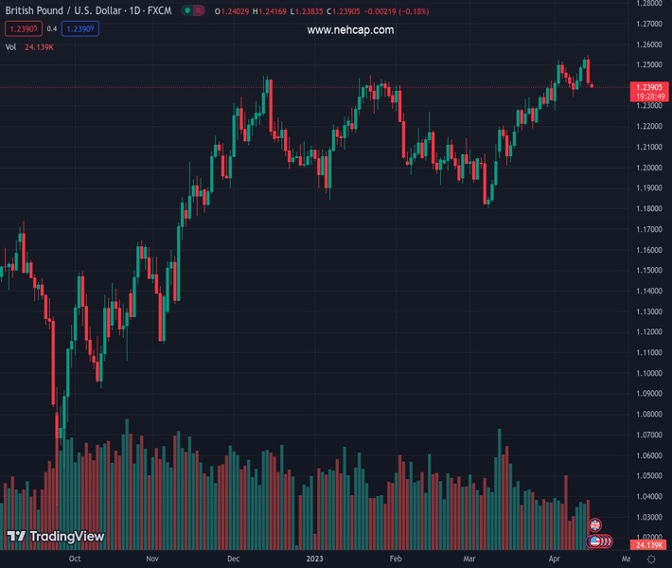Viewport: 672px width, 568px height.
Task: Click the US flag event icons stack
Action: coord(599,541)
